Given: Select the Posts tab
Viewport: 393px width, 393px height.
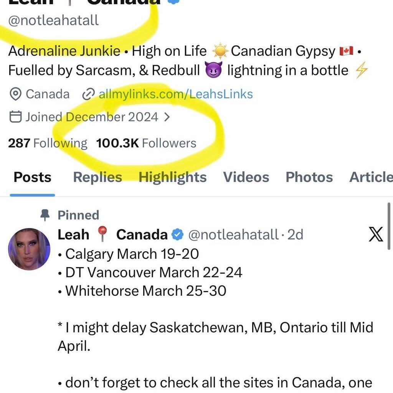Looking at the screenshot, I should point(33,177).
